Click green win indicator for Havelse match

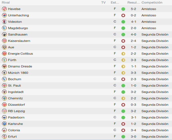click(x=123, y=9)
